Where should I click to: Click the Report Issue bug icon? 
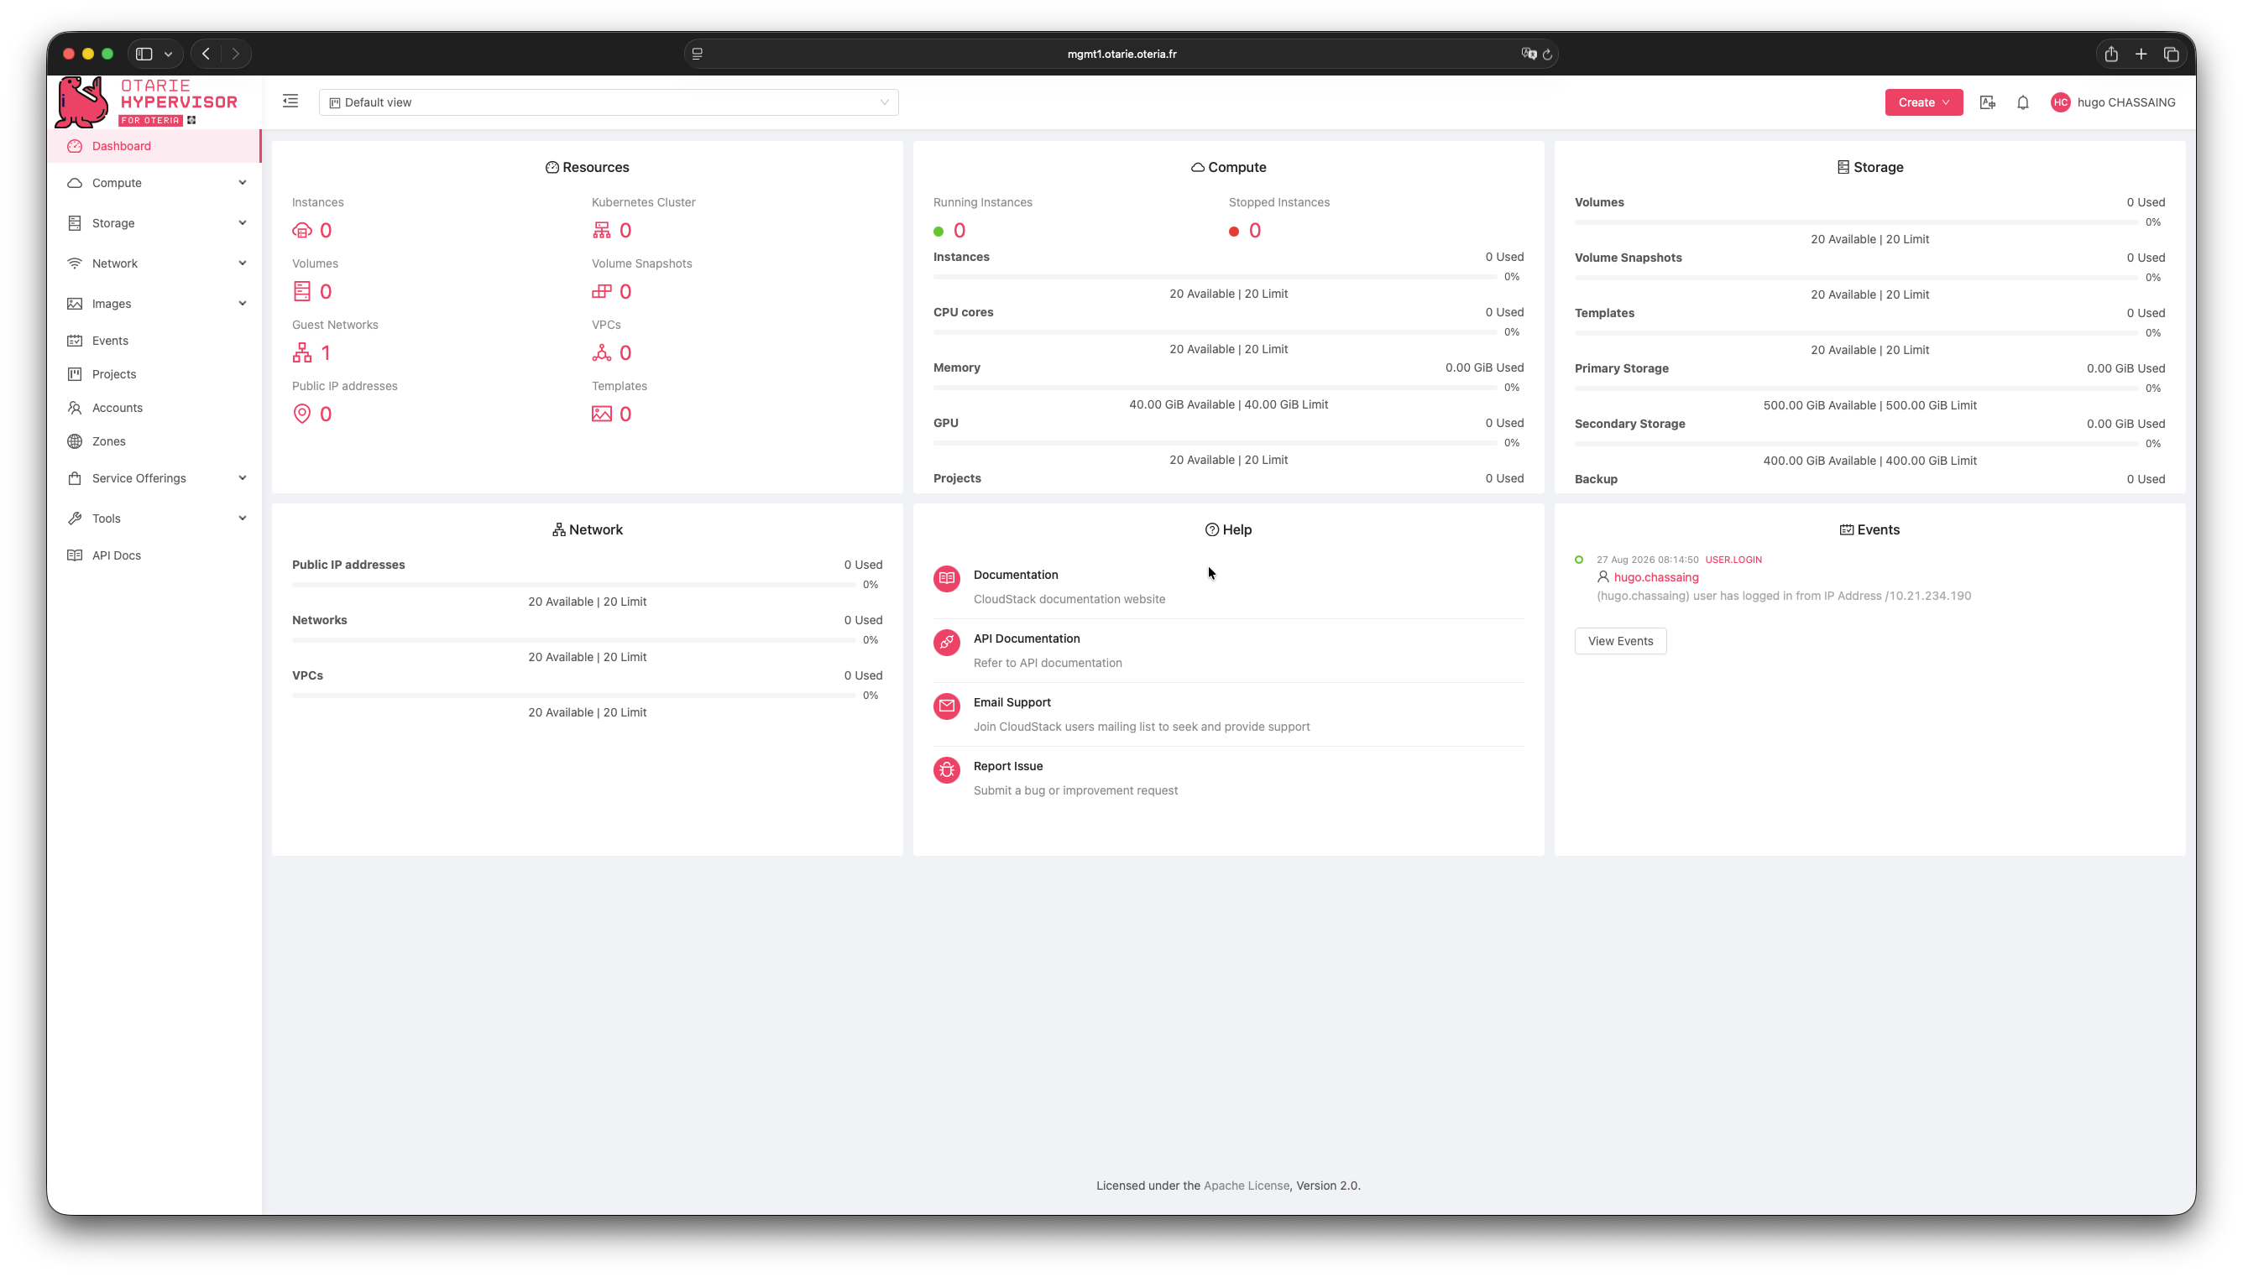(947, 771)
